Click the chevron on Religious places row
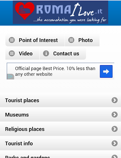 [x=114, y=129]
